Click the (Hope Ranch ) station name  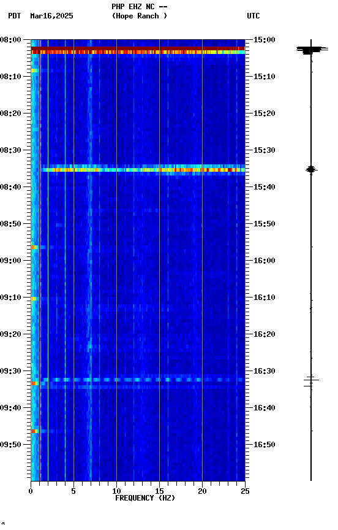(140, 16)
